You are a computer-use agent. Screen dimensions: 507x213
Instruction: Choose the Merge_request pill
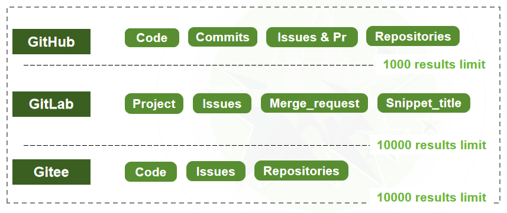click(314, 103)
